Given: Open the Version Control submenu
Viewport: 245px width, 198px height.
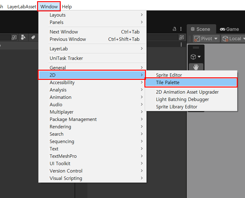Looking at the screenshot, I should click(92, 171).
